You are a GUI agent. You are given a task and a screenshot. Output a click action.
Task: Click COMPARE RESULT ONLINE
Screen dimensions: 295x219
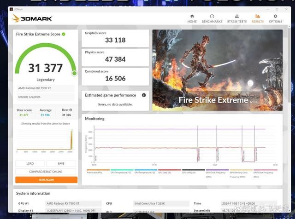46,172
